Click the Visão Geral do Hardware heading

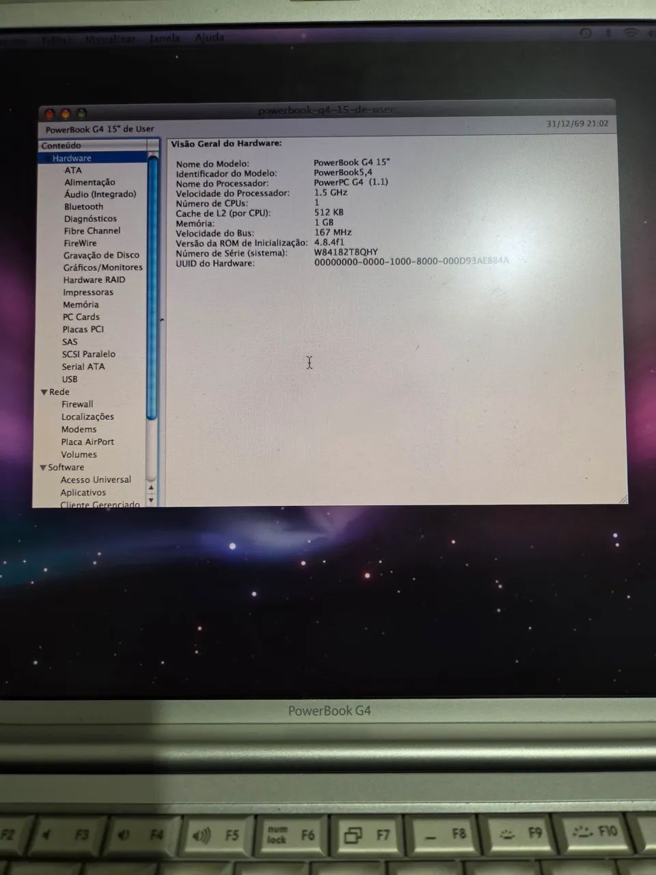[x=226, y=144]
